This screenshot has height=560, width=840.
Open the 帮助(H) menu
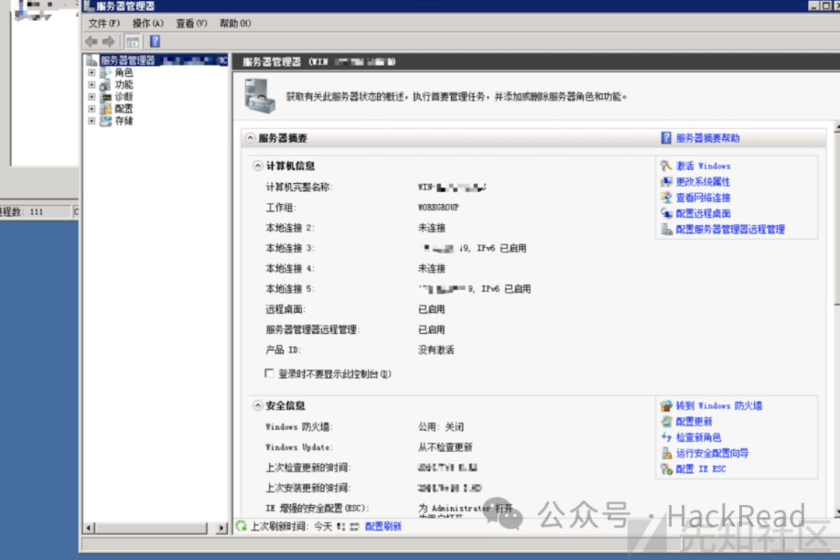[235, 23]
